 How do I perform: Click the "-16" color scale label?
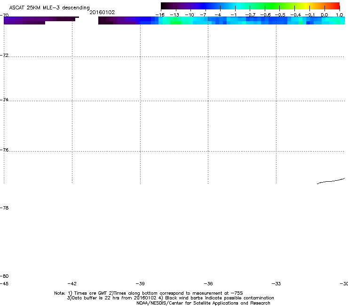coord(160,15)
